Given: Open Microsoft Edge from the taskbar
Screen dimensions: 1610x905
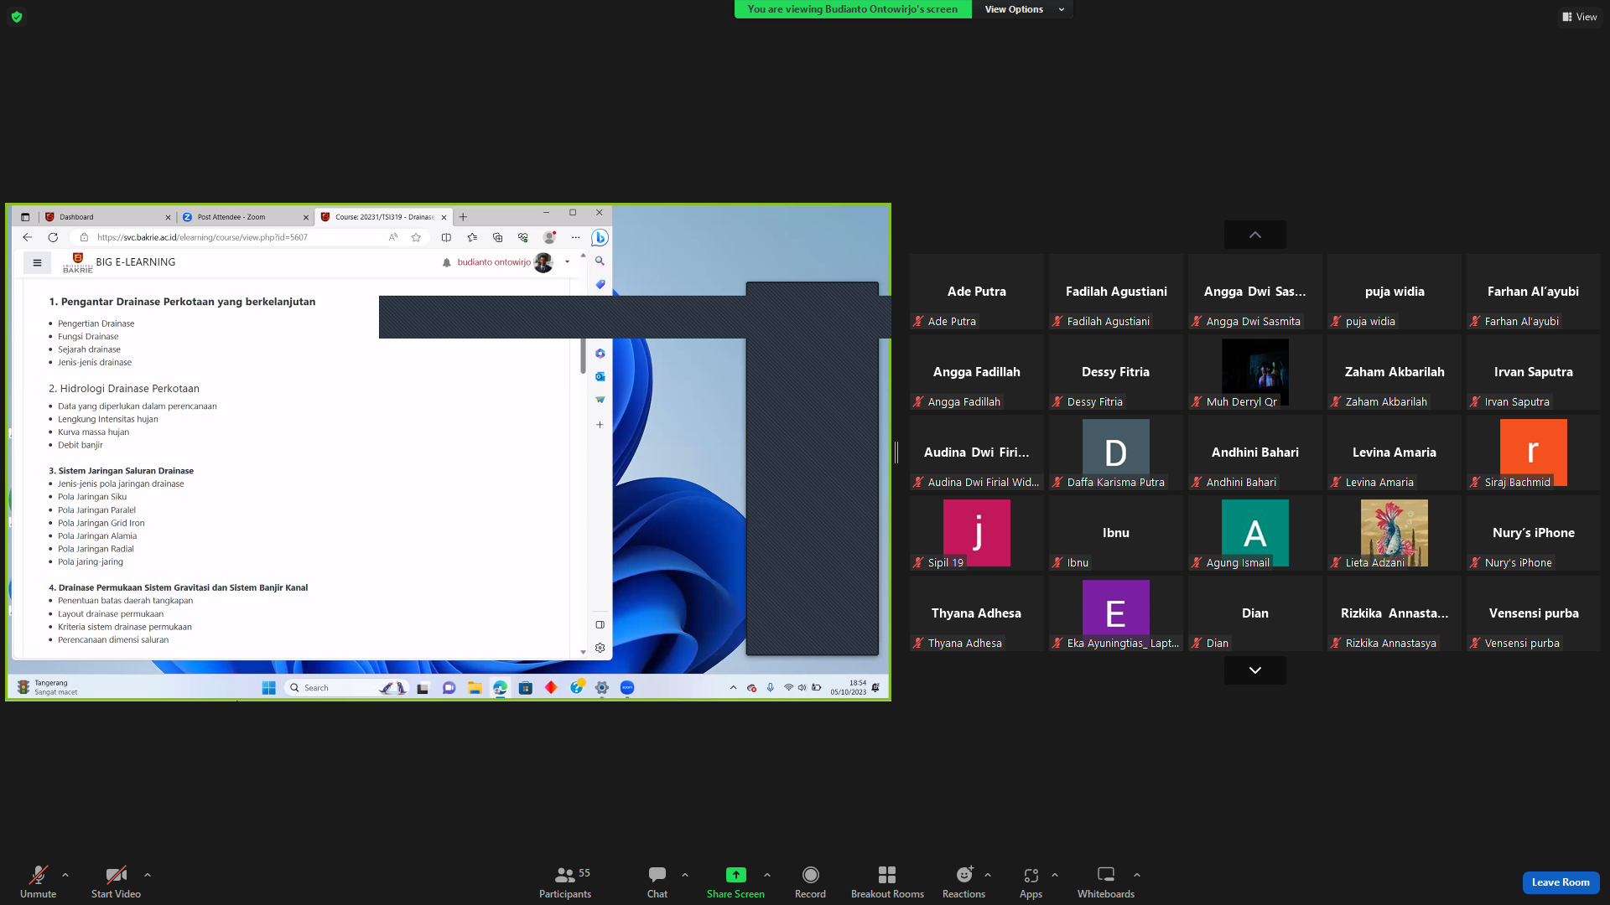Looking at the screenshot, I should 500,688.
